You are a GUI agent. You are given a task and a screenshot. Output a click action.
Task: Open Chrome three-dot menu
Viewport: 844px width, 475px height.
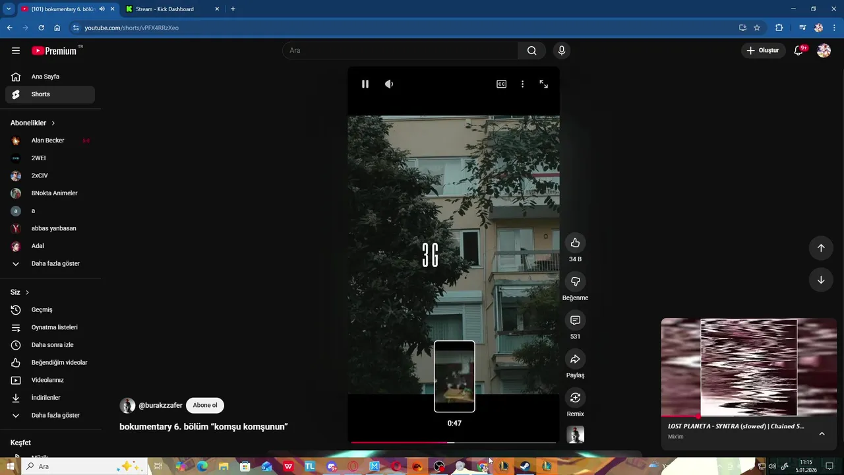(834, 28)
